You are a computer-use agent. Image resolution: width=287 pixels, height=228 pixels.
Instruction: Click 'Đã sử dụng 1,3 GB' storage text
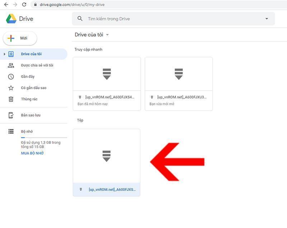click(41, 145)
